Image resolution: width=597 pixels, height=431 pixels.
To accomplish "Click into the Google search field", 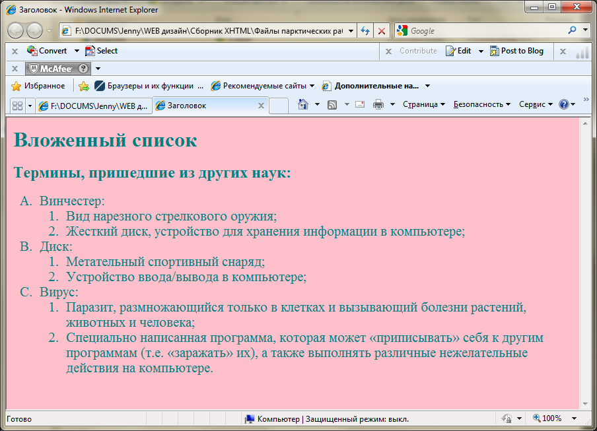I will click(x=485, y=31).
